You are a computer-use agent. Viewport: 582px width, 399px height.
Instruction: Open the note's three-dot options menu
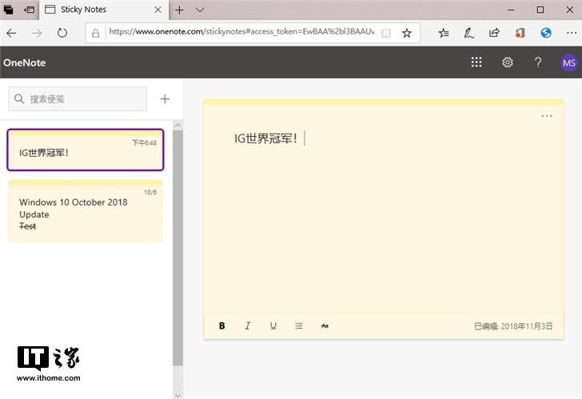pyautogui.click(x=546, y=116)
